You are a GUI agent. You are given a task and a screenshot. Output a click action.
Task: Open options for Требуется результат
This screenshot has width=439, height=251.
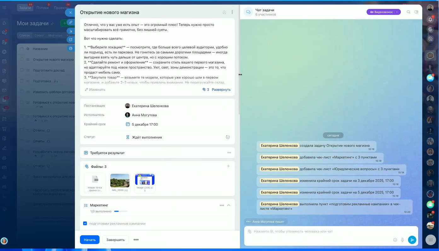[x=229, y=153]
